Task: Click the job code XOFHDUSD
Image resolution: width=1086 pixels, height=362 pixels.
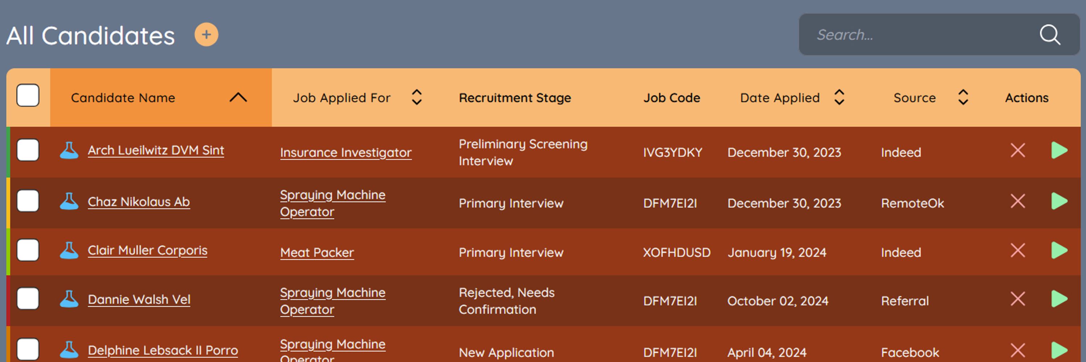Action: pyautogui.click(x=677, y=253)
